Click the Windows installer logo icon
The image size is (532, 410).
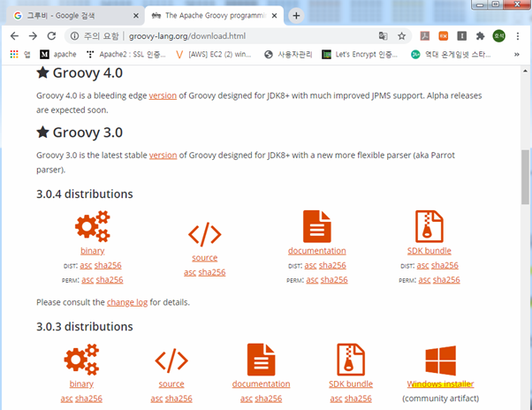(440, 361)
